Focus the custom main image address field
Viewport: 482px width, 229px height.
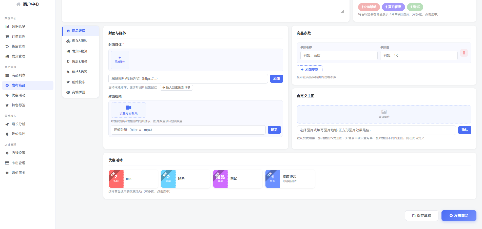(x=376, y=130)
